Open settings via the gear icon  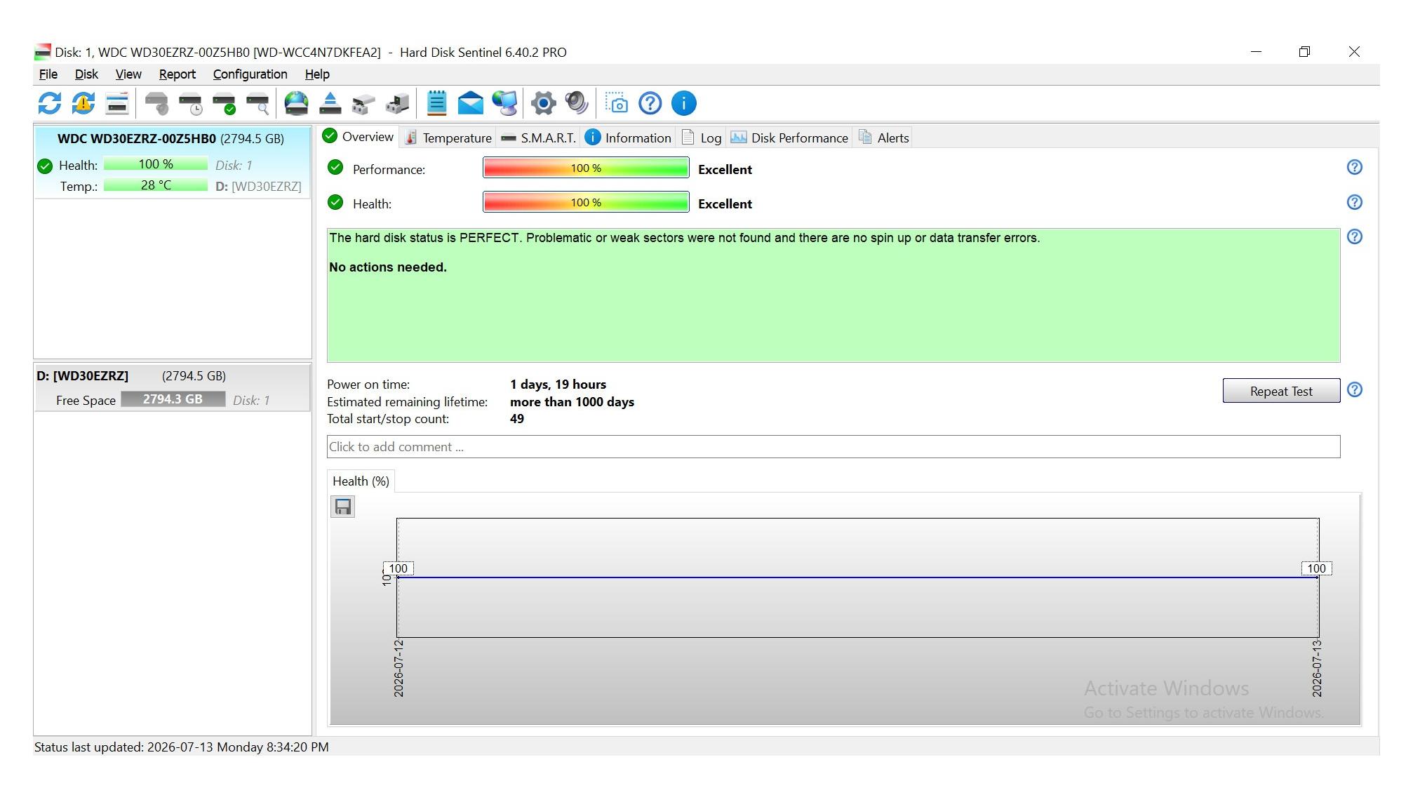(x=543, y=103)
